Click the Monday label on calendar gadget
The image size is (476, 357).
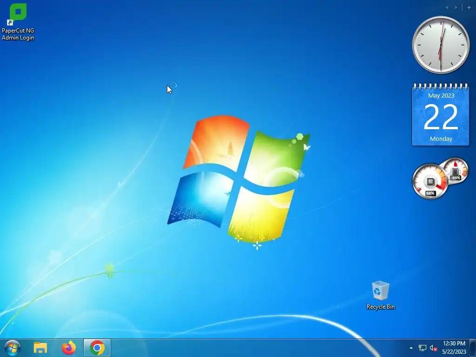[x=441, y=139]
